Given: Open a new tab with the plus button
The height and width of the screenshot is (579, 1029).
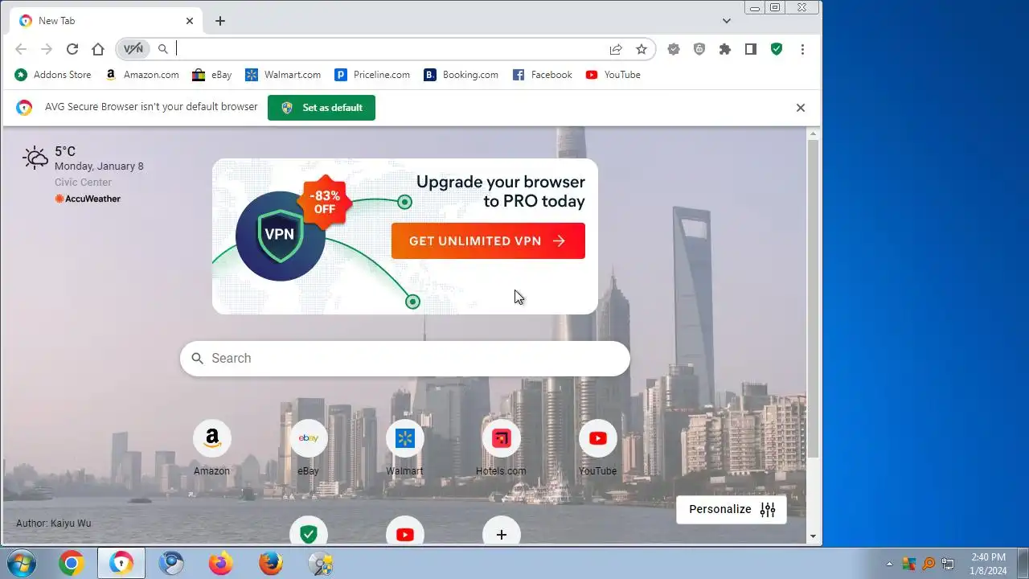Looking at the screenshot, I should pyautogui.click(x=220, y=21).
